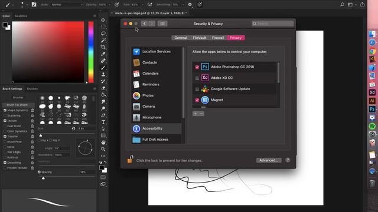
Task: Open Chrome from the Dock
Action: [372, 51]
